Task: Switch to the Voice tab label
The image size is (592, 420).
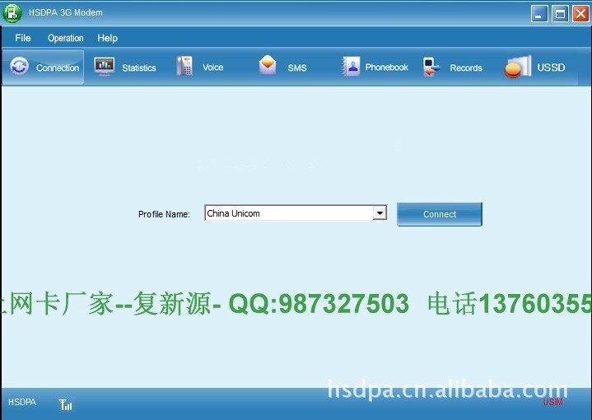Action: (212, 68)
